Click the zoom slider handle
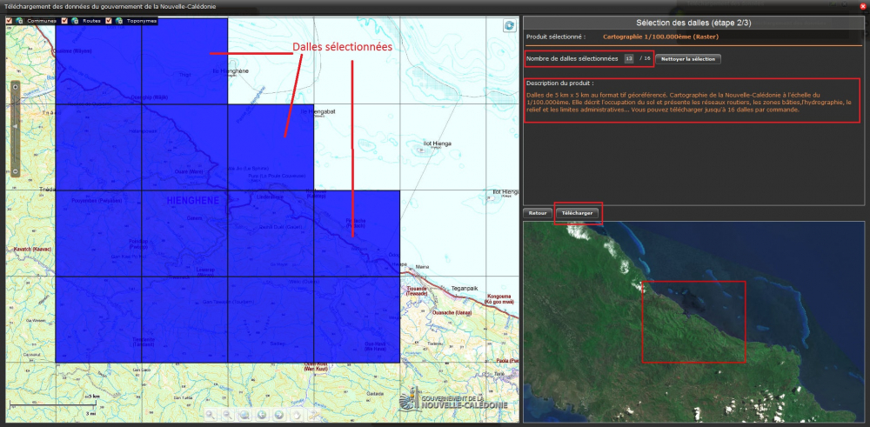Screen dimensions: 870x427 click(15, 128)
